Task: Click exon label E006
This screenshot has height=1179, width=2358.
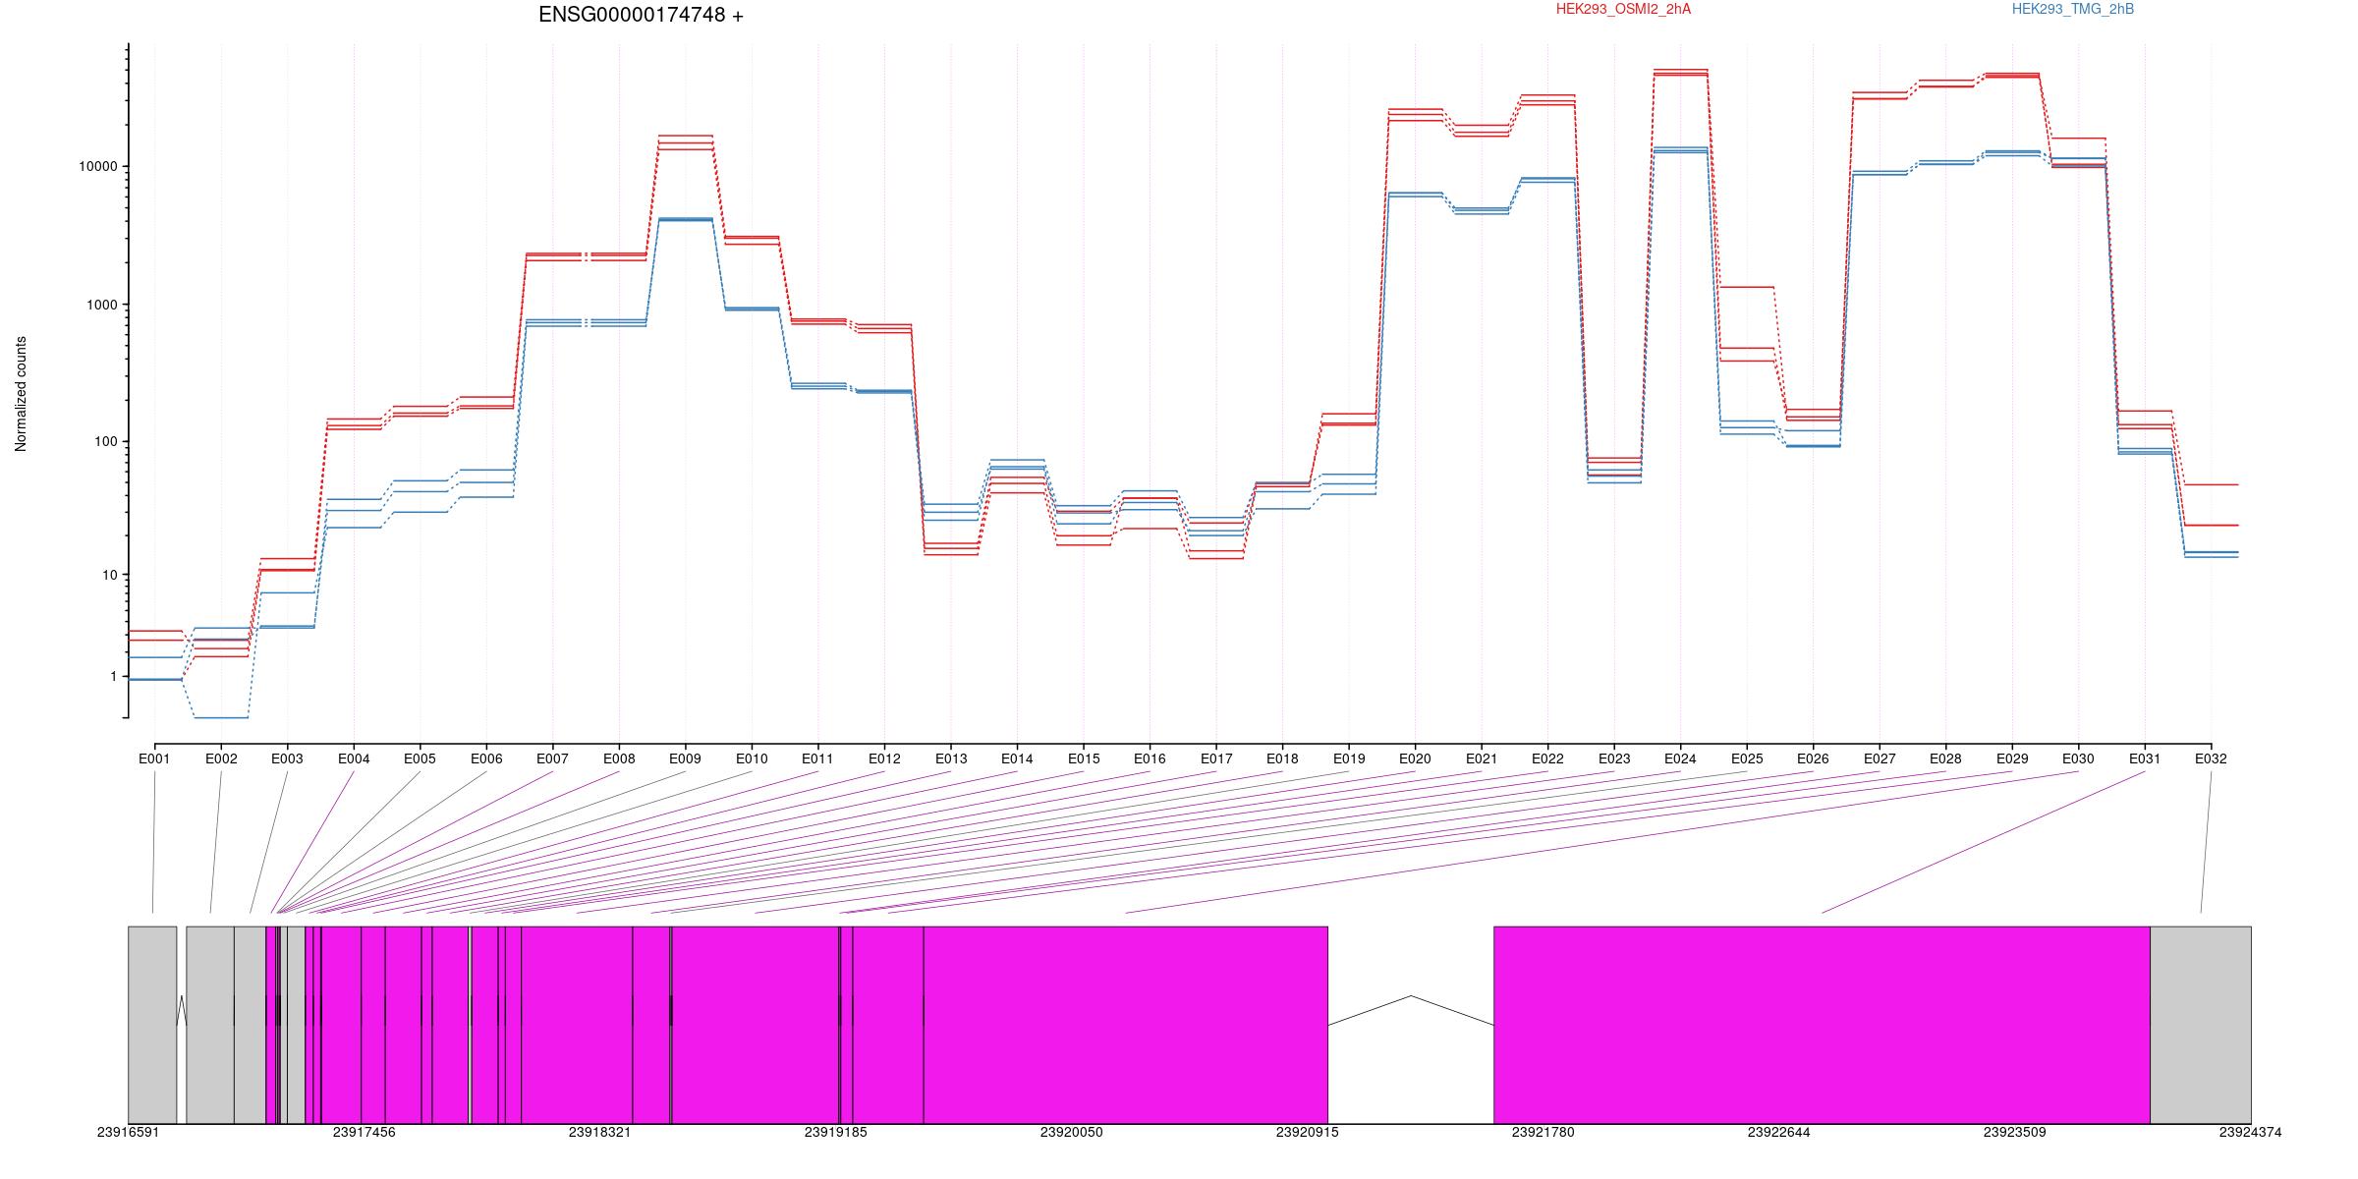Action: click(x=486, y=758)
